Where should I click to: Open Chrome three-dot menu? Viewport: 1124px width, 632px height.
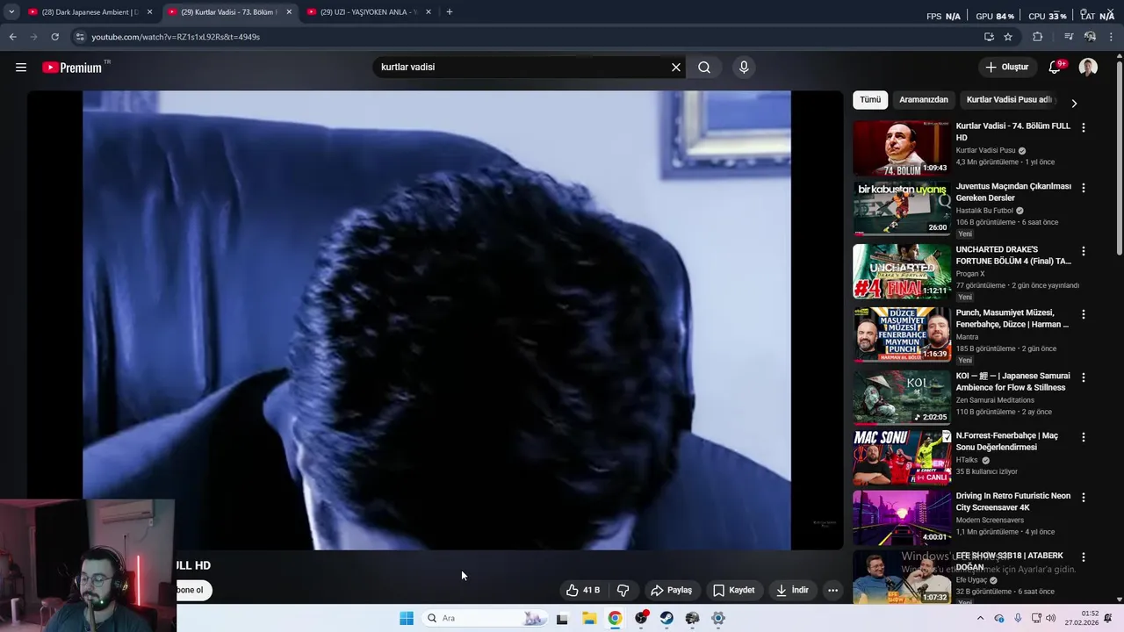coord(1111,37)
